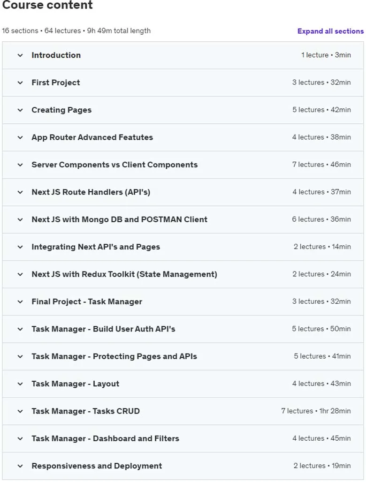Screen dimensions: 366x482
Task: Expand Next JS Route Handlers chevron
Action: click(20, 192)
